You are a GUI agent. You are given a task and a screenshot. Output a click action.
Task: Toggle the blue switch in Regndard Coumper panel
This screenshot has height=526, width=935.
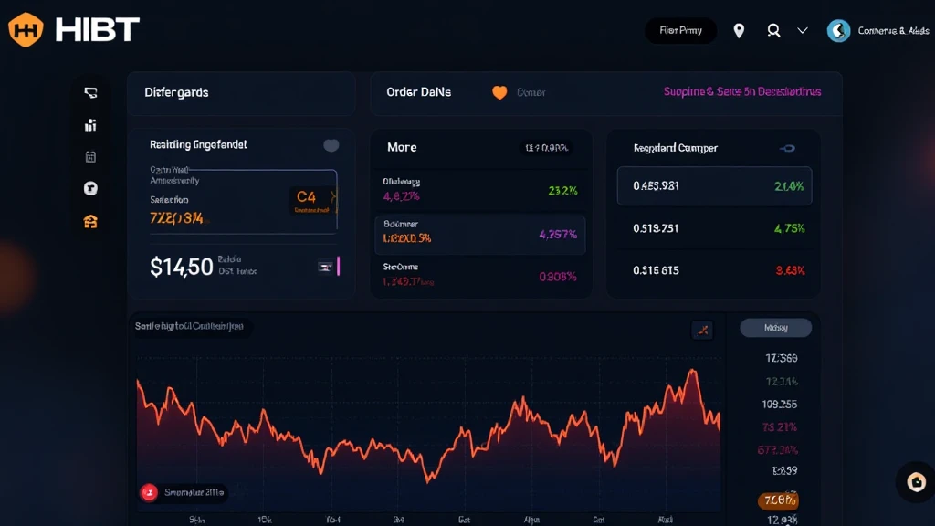785,148
